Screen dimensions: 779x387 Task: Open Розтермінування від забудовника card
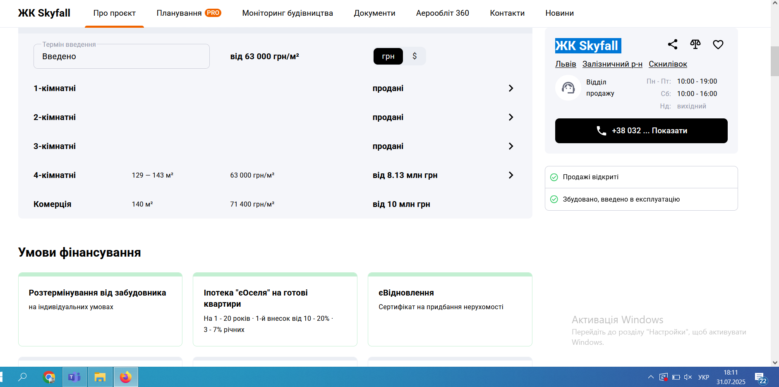click(100, 309)
